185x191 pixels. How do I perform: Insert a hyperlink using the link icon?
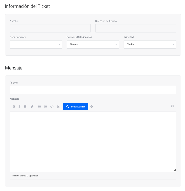click(x=32, y=107)
